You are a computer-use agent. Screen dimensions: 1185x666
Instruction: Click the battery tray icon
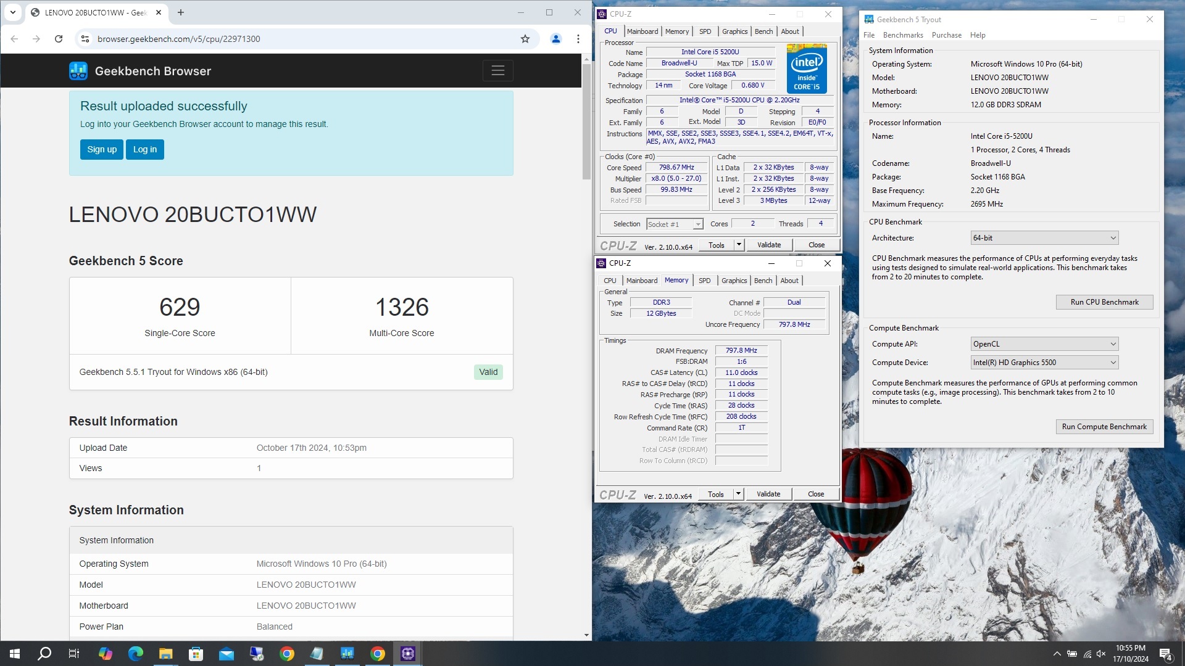point(1072,654)
